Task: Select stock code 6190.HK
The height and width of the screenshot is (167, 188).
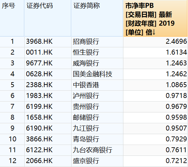Action: pyautogui.click(x=39, y=128)
